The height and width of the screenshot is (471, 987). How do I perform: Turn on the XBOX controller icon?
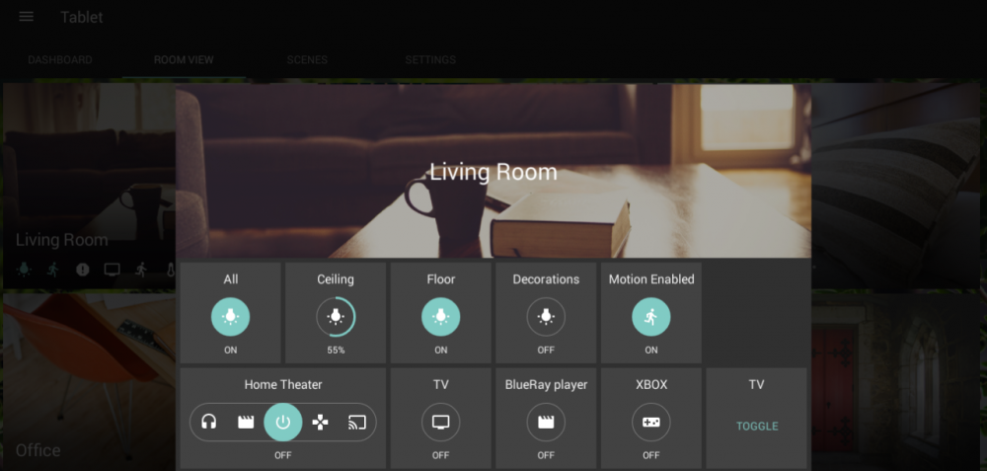click(x=650, y=423)
